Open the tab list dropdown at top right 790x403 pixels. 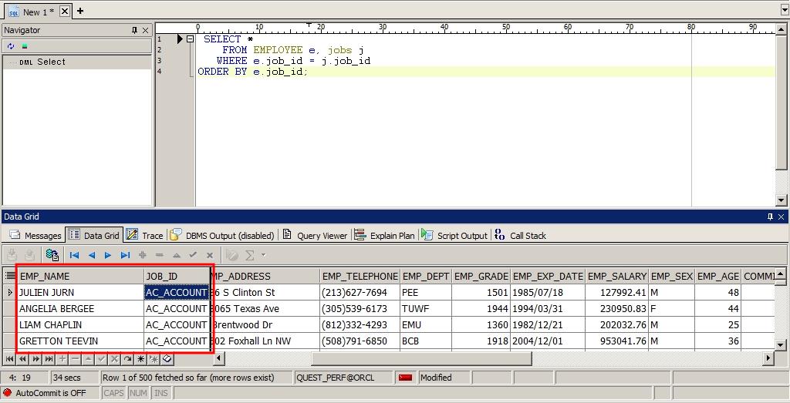[x=785, y=11]
